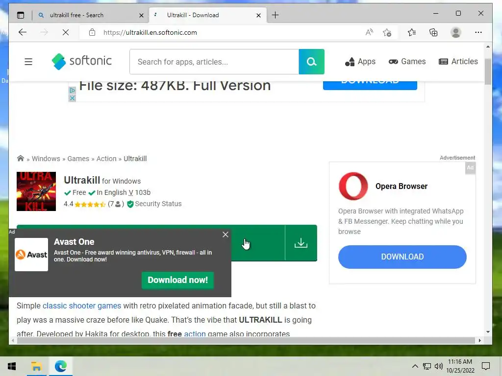Click the home breadcrumb icon
The height and width of the screenshot is (376, 502).
(21, 158)
